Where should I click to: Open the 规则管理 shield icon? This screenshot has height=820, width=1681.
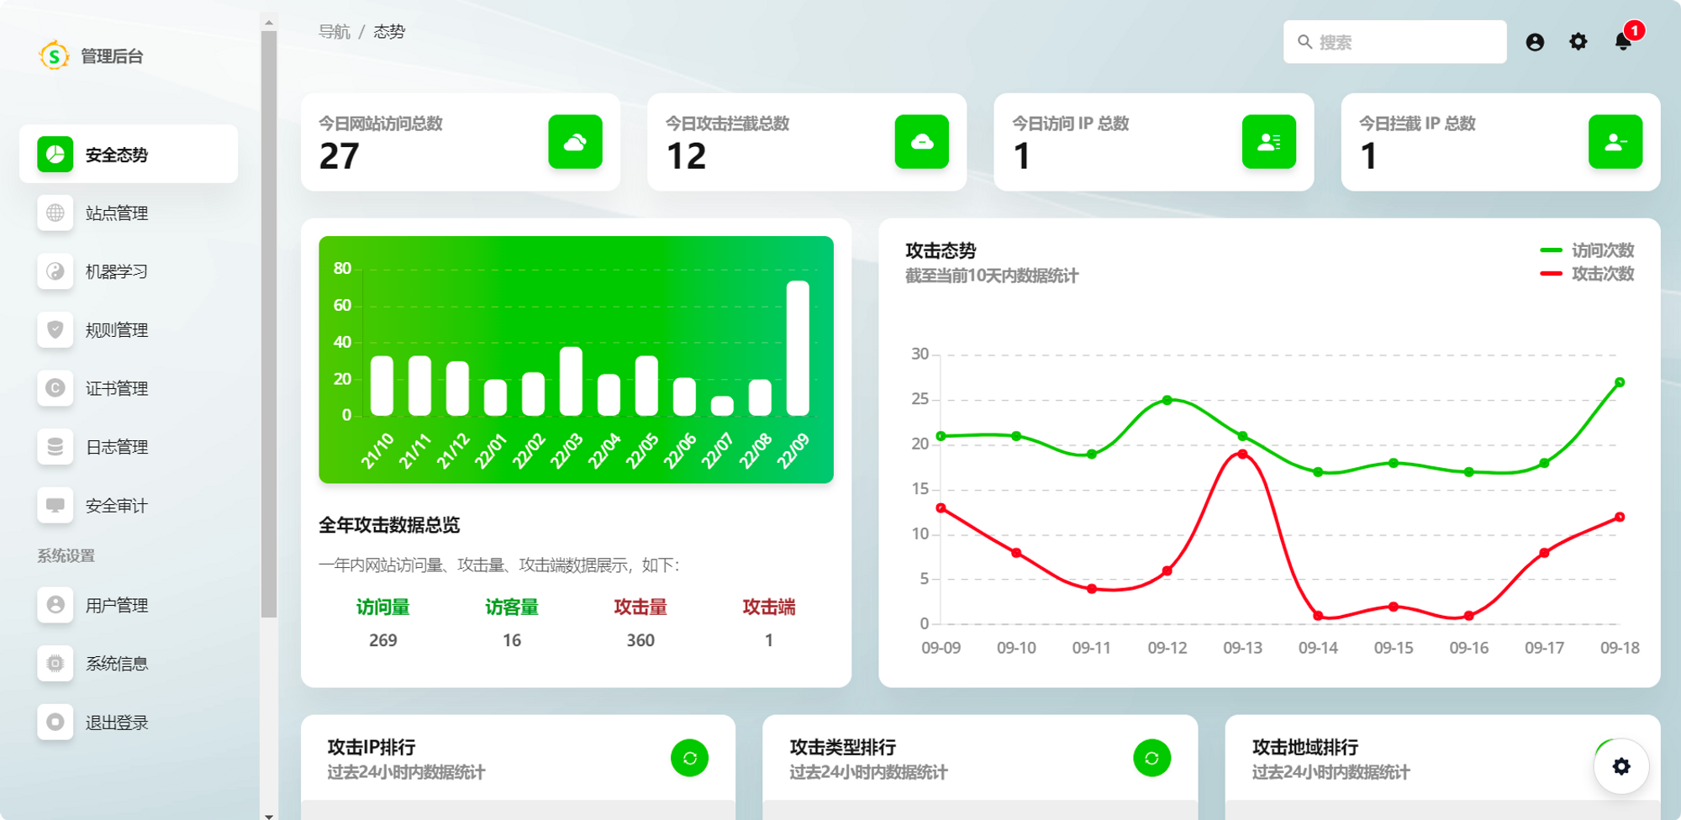point(55,329)
